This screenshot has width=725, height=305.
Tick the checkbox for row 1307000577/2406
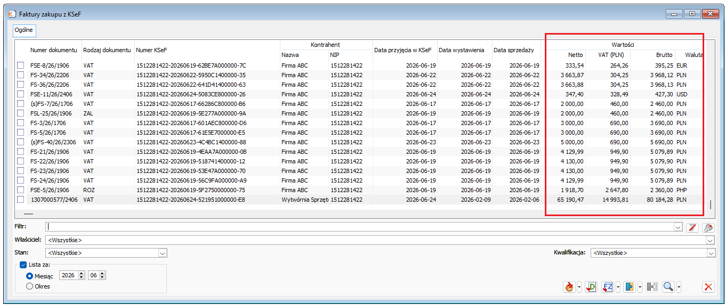coord(21,200)
